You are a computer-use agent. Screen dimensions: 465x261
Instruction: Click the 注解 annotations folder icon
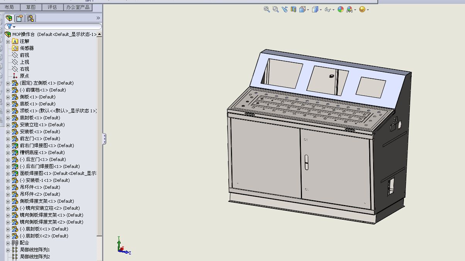15,41
